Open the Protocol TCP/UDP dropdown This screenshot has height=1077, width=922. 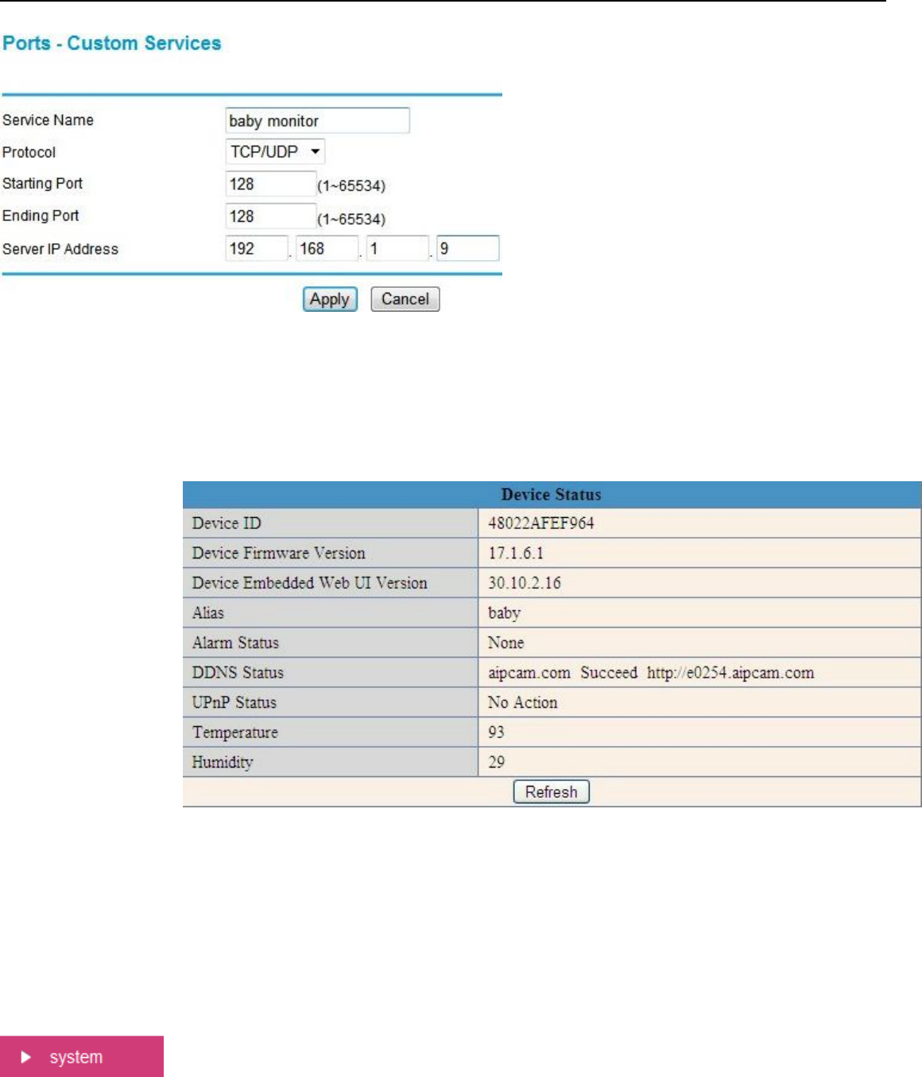coord(275,151)
